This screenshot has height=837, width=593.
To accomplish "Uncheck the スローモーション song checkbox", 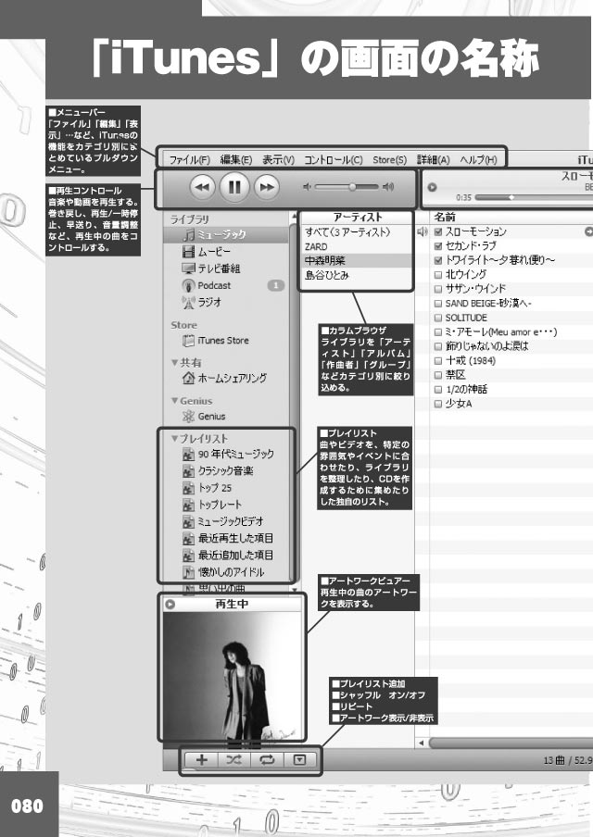I will pyautogui.click(x=438, y=231).
